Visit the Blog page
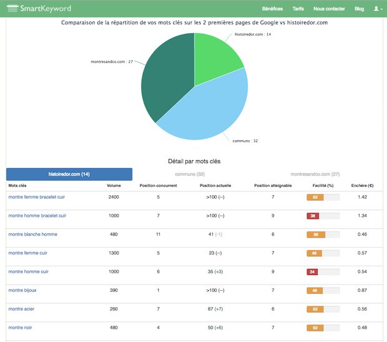The height and width of the screenshot is (342, 387). coord(359,9)
